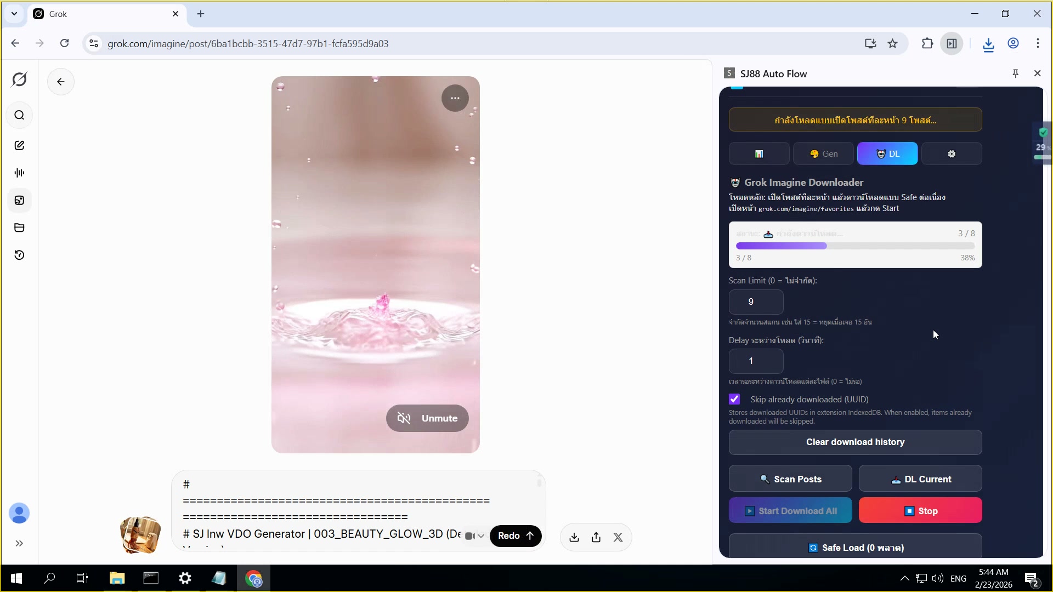Share the post to X icon
Screen dimensions: 1053x592
(x=618, y=537)
